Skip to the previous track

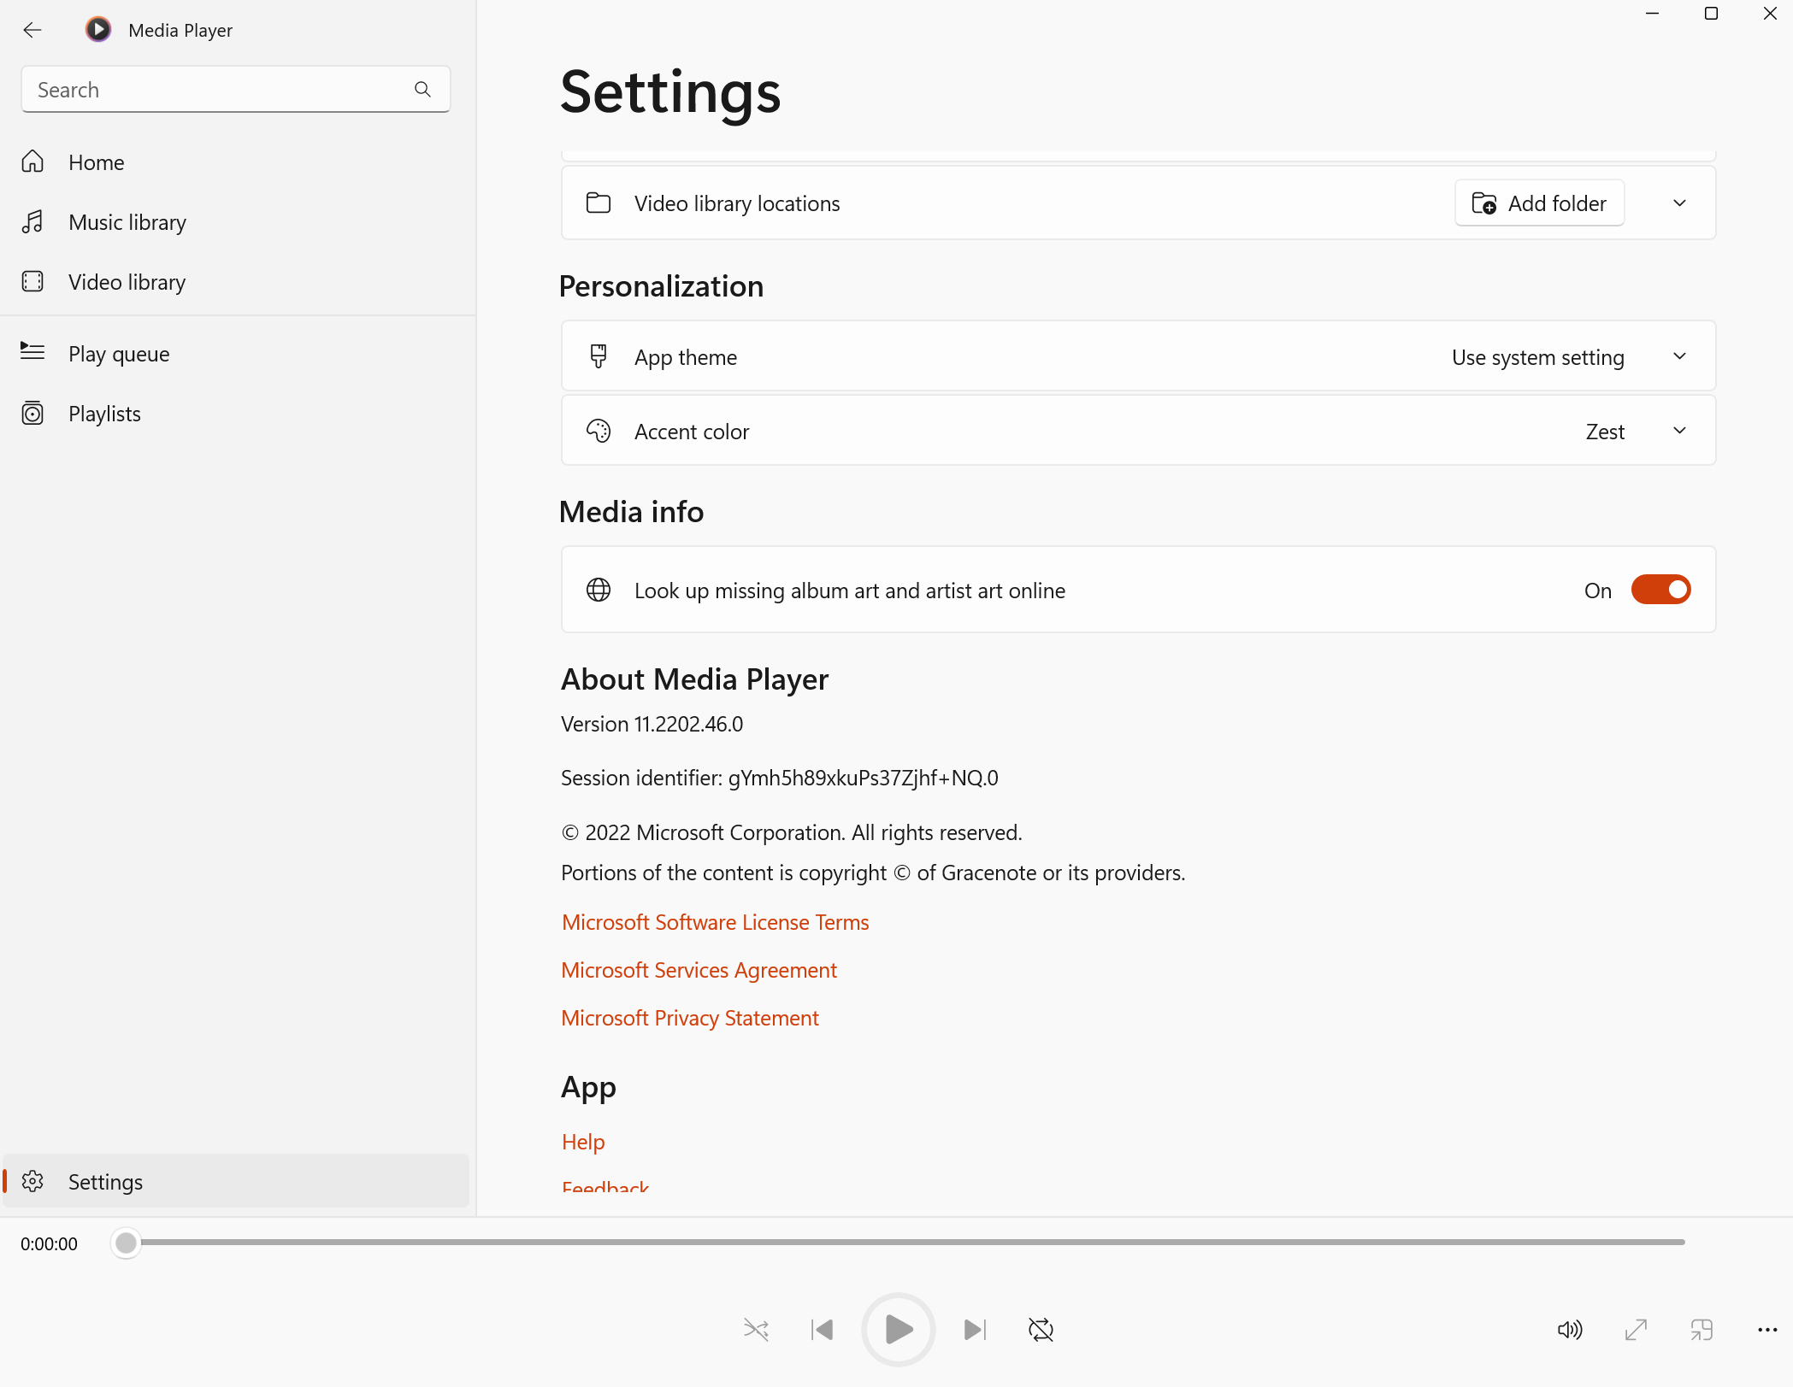(823, 1330)
